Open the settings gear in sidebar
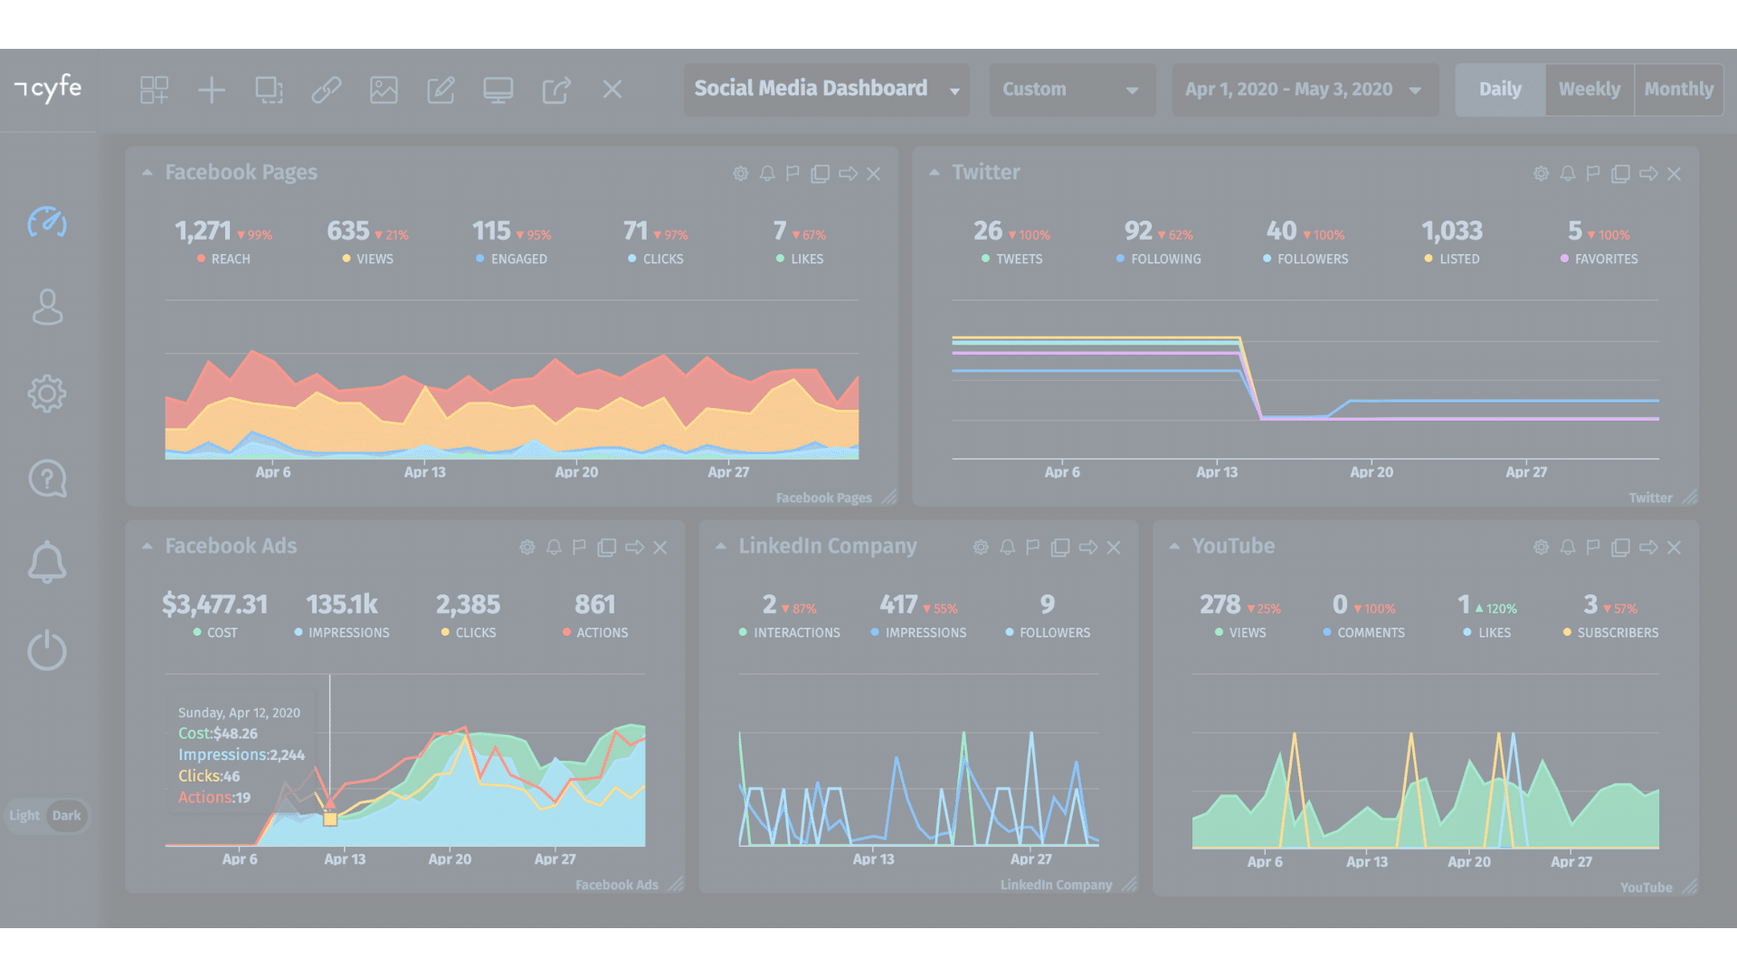 pyautogui.click(x=47, y=394)
